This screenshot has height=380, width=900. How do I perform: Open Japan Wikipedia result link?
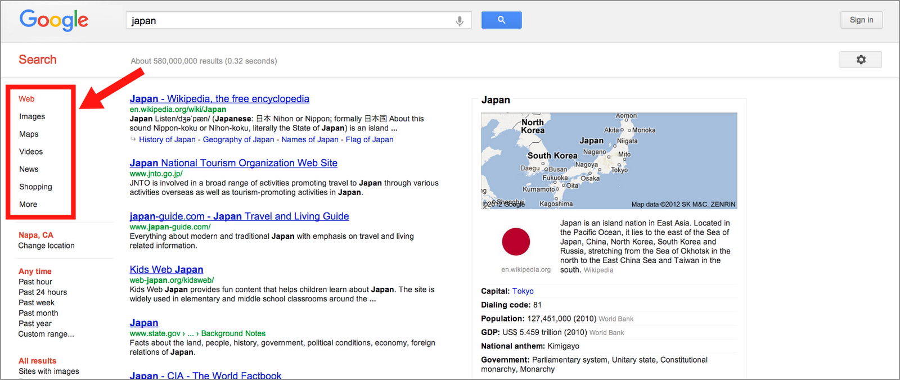coord(219,99)
